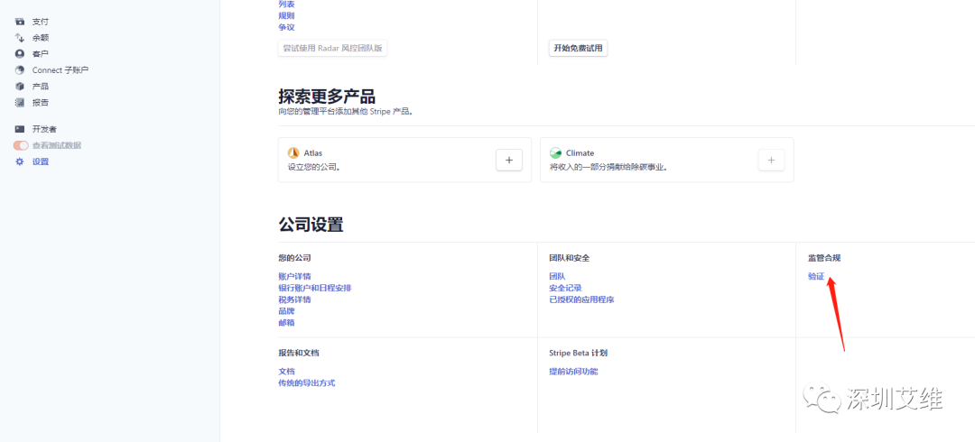Click the 您的公司 section label
This screenshot has width=975, height=442.
coord(294,257)
